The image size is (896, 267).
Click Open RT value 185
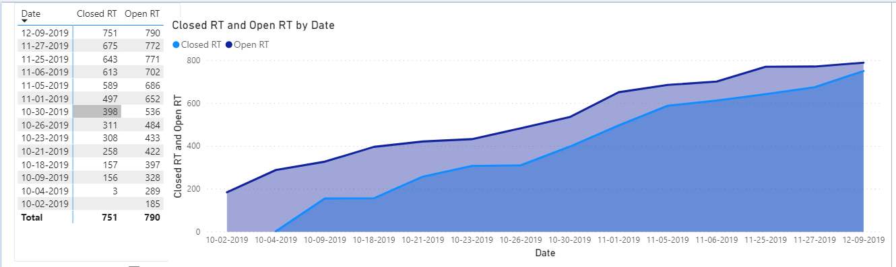click(153, 204)
